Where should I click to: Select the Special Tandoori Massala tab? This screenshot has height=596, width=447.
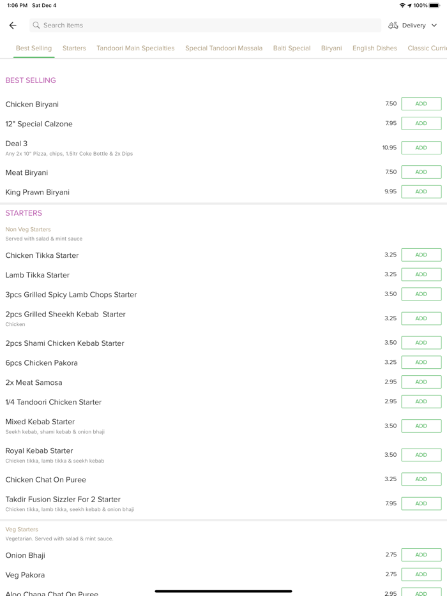(223, 48)
